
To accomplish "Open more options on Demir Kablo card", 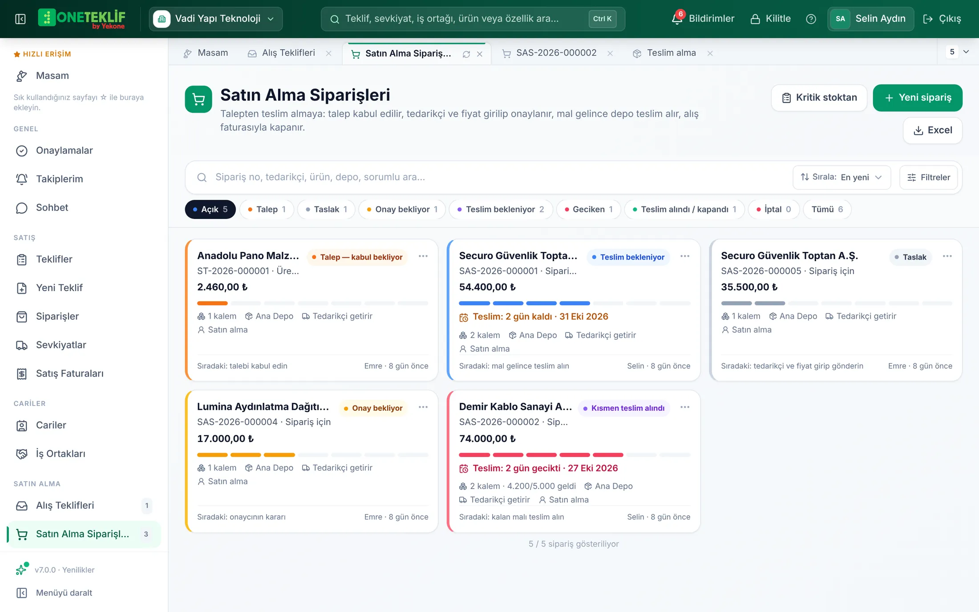I will tap(685, 407).
